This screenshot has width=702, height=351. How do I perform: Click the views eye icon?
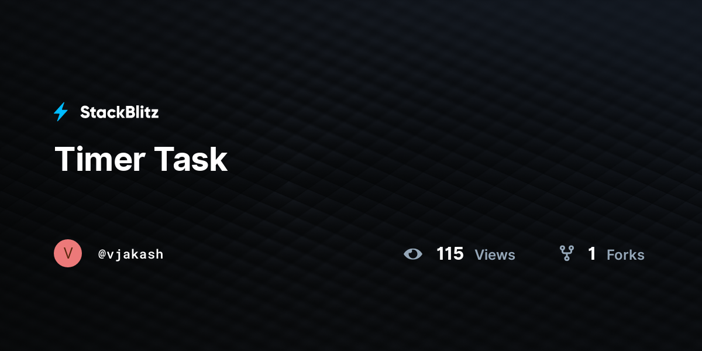413,254
